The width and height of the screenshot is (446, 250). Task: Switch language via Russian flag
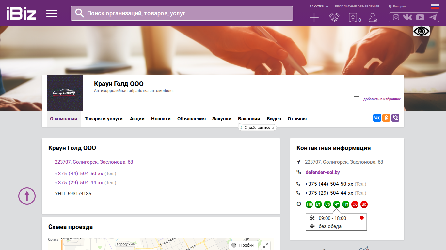coord(435,7)
